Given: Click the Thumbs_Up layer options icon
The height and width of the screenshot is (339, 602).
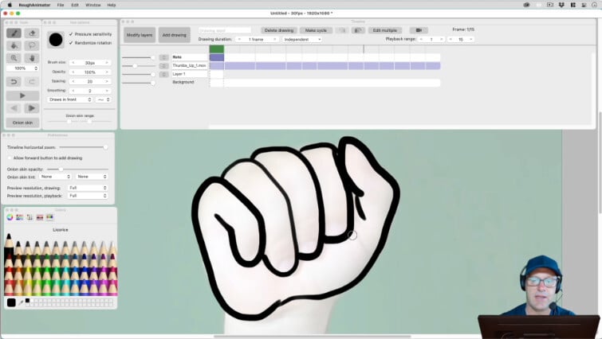Looking at the screenshot, I should click(x=164, y=66).
